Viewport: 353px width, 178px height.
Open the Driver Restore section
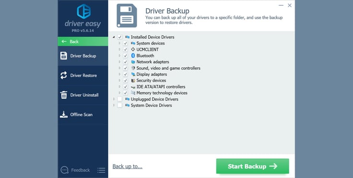tap(83, 75)
